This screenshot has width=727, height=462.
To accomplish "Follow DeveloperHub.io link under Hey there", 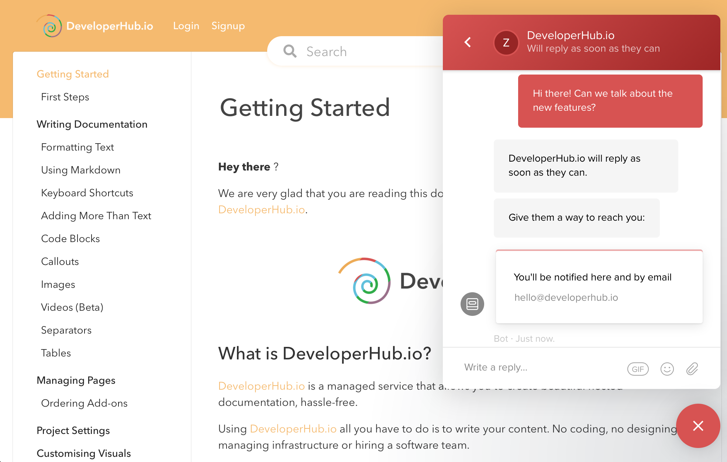I will (262, 210).
